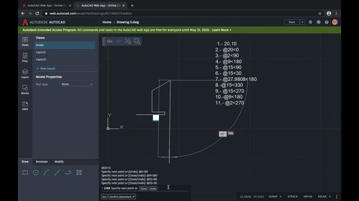The width and height of the screenshot is (359, 201).
Task: Toggle POLAR in the status bar
Action: (322, 197)
